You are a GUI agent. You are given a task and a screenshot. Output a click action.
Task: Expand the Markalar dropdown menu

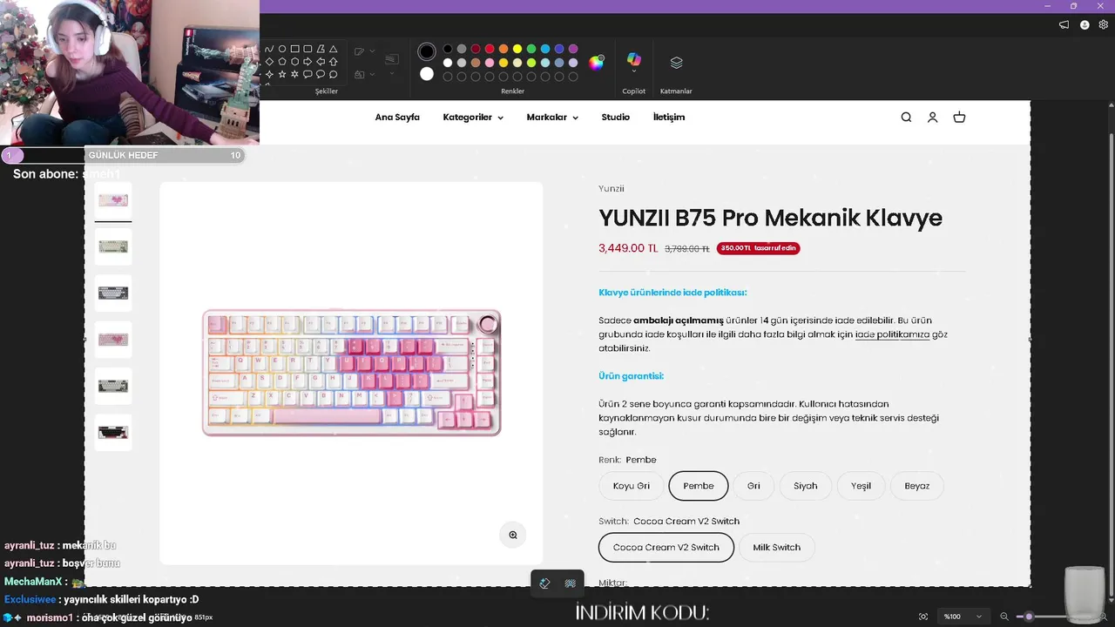[x=552, y=118]
